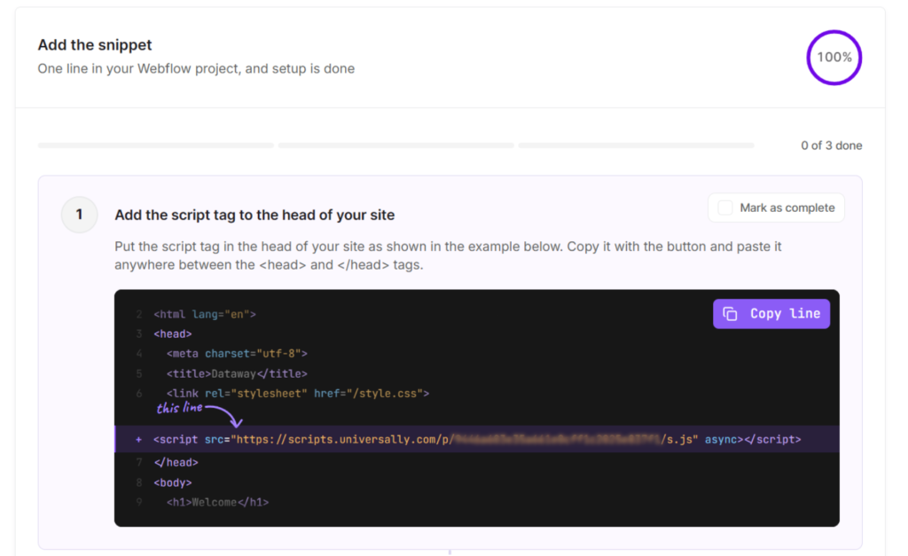Click 'One line in your Webflow project' subtitle
Viewport: 908px width, 556px height.
click(x=196, y=69)
